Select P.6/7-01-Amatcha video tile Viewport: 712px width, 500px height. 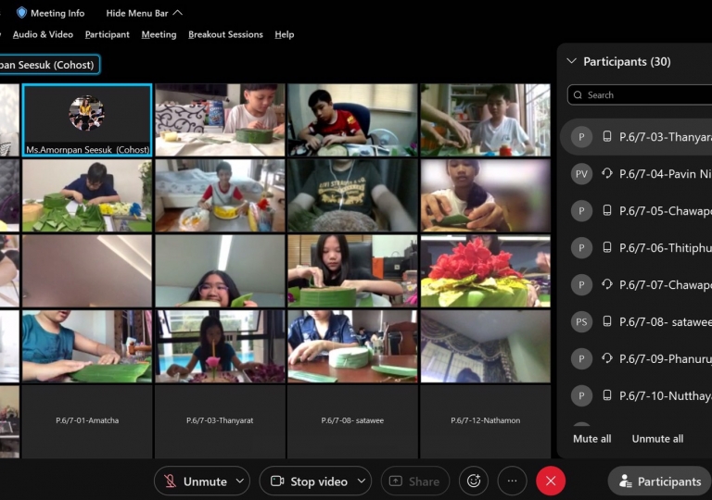pos(87,421)
